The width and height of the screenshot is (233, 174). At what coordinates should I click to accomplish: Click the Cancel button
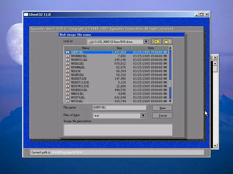pyautogui.click(x=163, y=115)
